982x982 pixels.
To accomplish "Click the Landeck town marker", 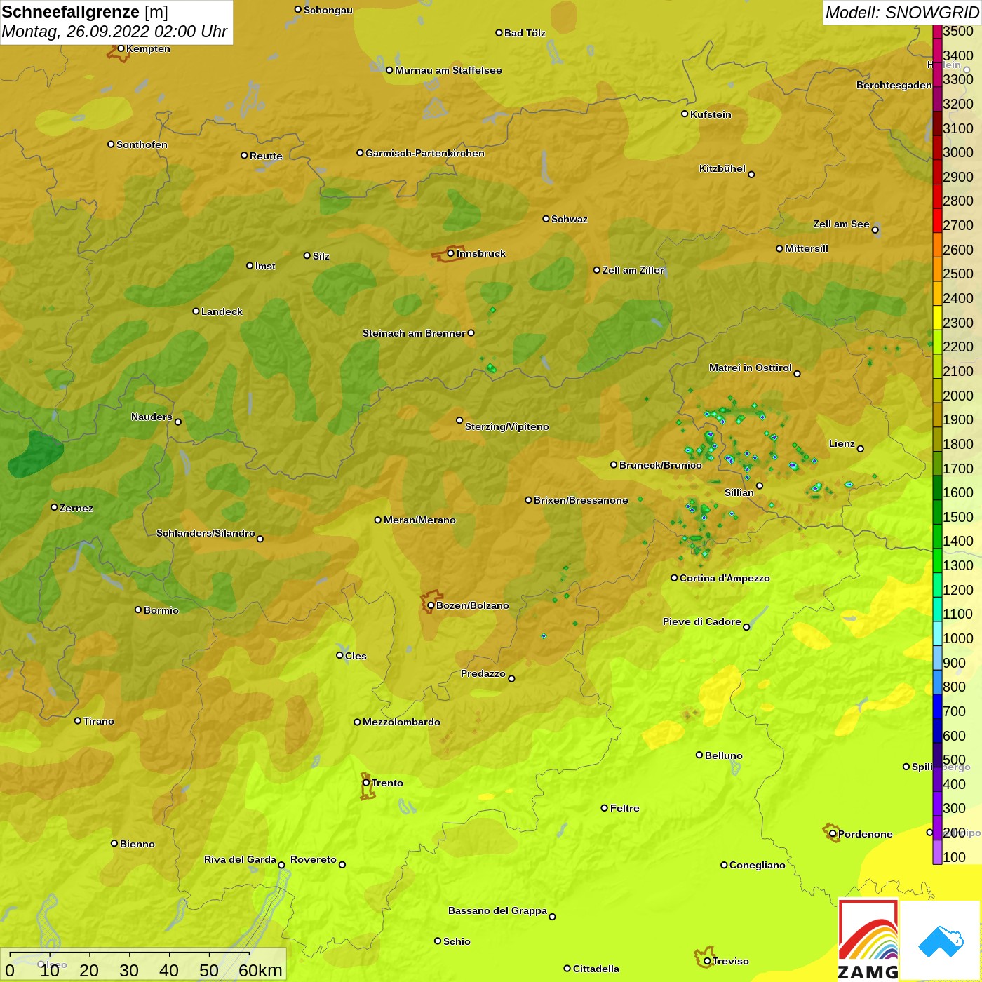I will [x=196, y=311].
